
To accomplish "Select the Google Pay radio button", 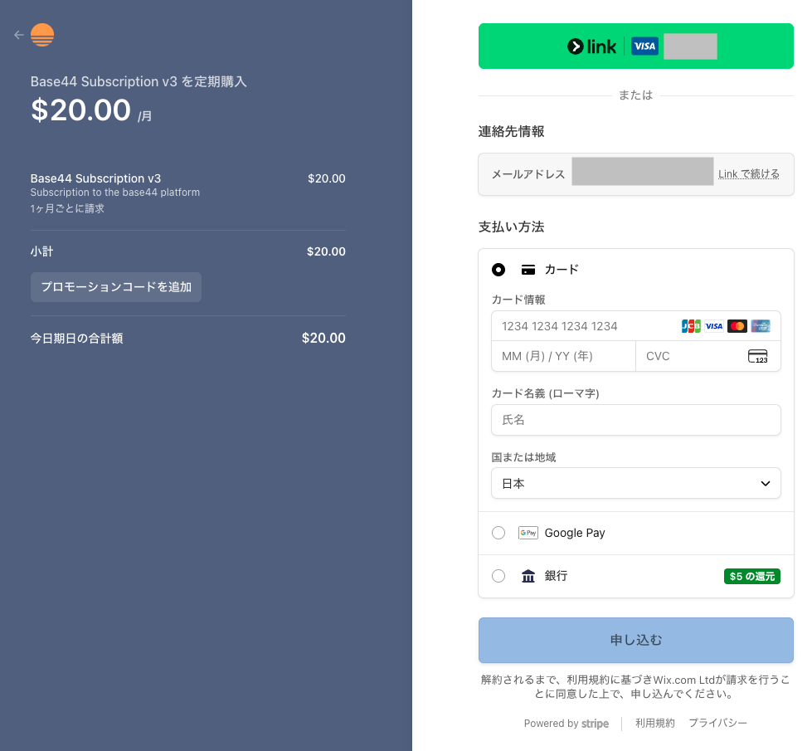I will (x=498, y=533).
